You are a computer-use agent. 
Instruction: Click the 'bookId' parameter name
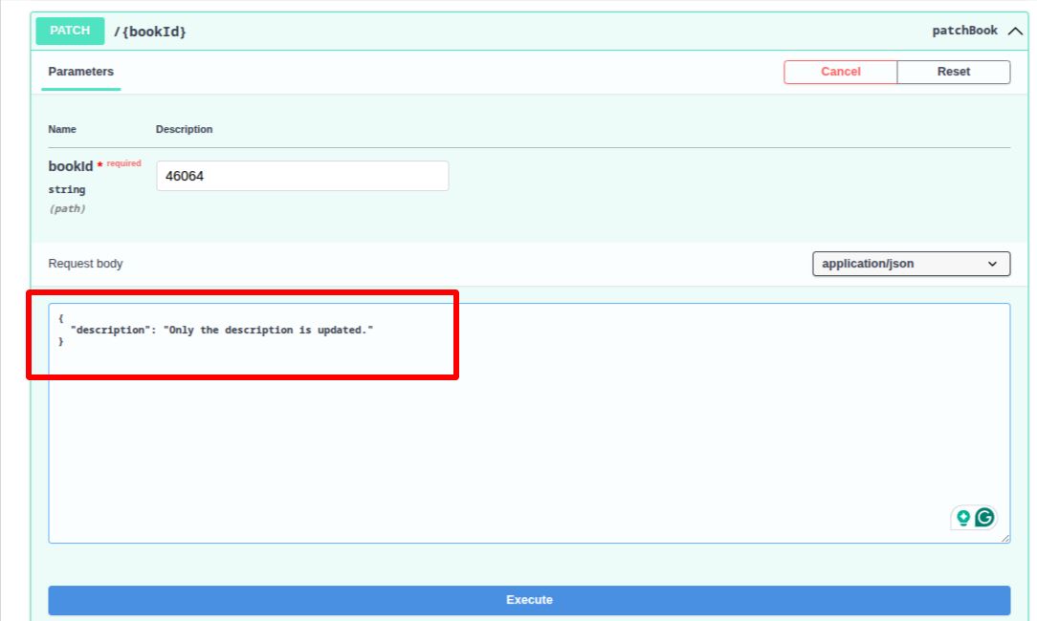point(70,166)
